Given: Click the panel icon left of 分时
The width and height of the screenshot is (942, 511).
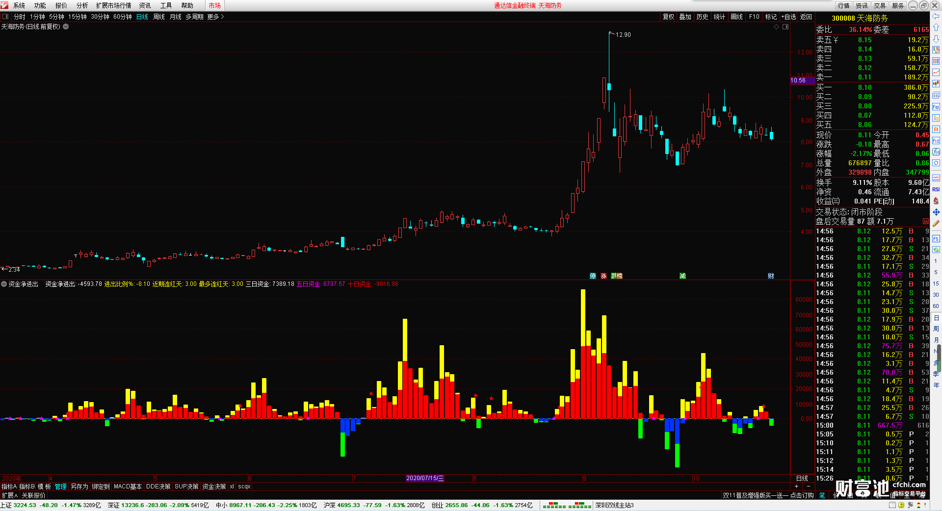Looking at the screenshot, I should point(5,17).
